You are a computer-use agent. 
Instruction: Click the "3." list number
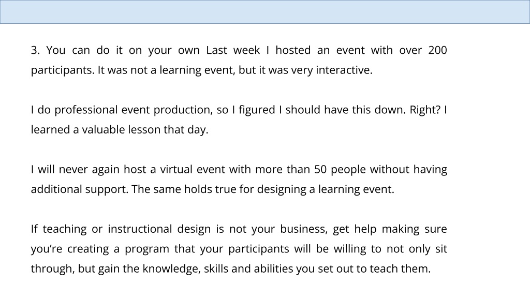pos(35,50)
